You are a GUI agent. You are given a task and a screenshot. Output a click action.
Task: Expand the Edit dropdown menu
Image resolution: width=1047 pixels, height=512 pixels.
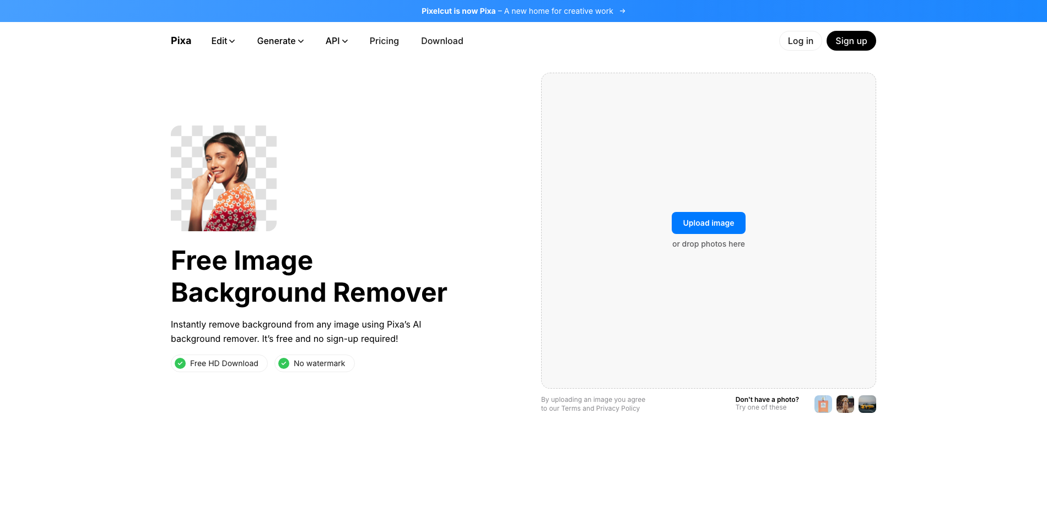point(223,41)
